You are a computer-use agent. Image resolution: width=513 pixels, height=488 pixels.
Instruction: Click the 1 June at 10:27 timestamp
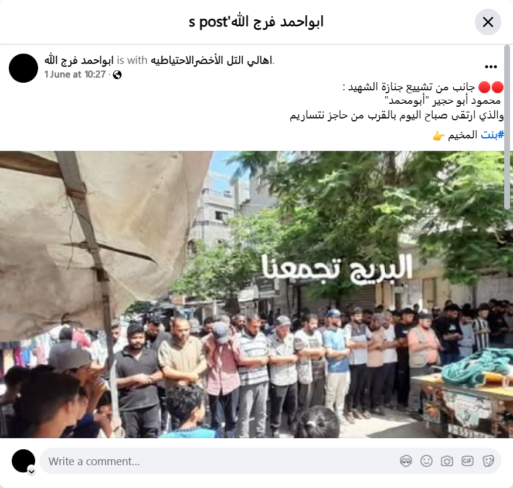[x=75, y=74]
